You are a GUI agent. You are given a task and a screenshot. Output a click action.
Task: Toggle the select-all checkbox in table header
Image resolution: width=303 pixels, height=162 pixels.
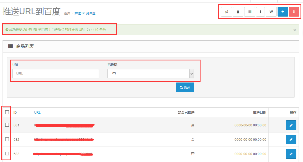pyautogui.click(x=7, y=112)
